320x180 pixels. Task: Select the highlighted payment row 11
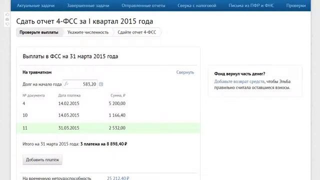point(108,128)
